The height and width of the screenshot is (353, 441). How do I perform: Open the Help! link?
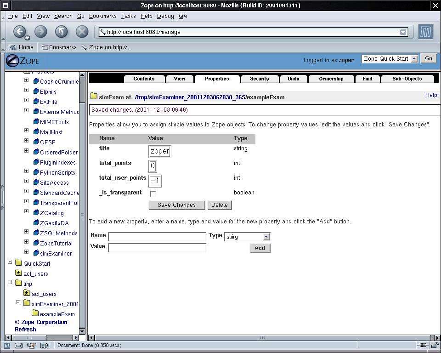coord(432,95)
